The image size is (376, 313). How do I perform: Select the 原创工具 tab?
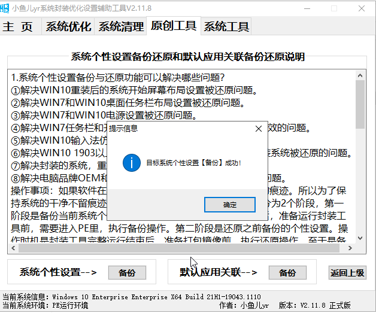click(173, 26)
